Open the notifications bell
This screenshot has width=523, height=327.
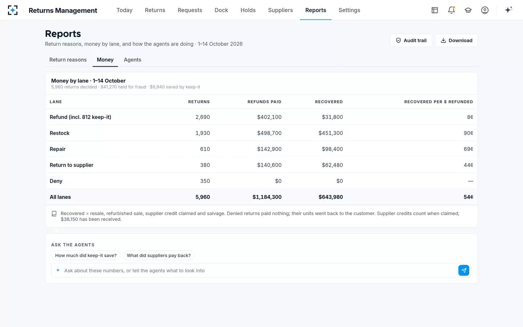tap(451, 10)
